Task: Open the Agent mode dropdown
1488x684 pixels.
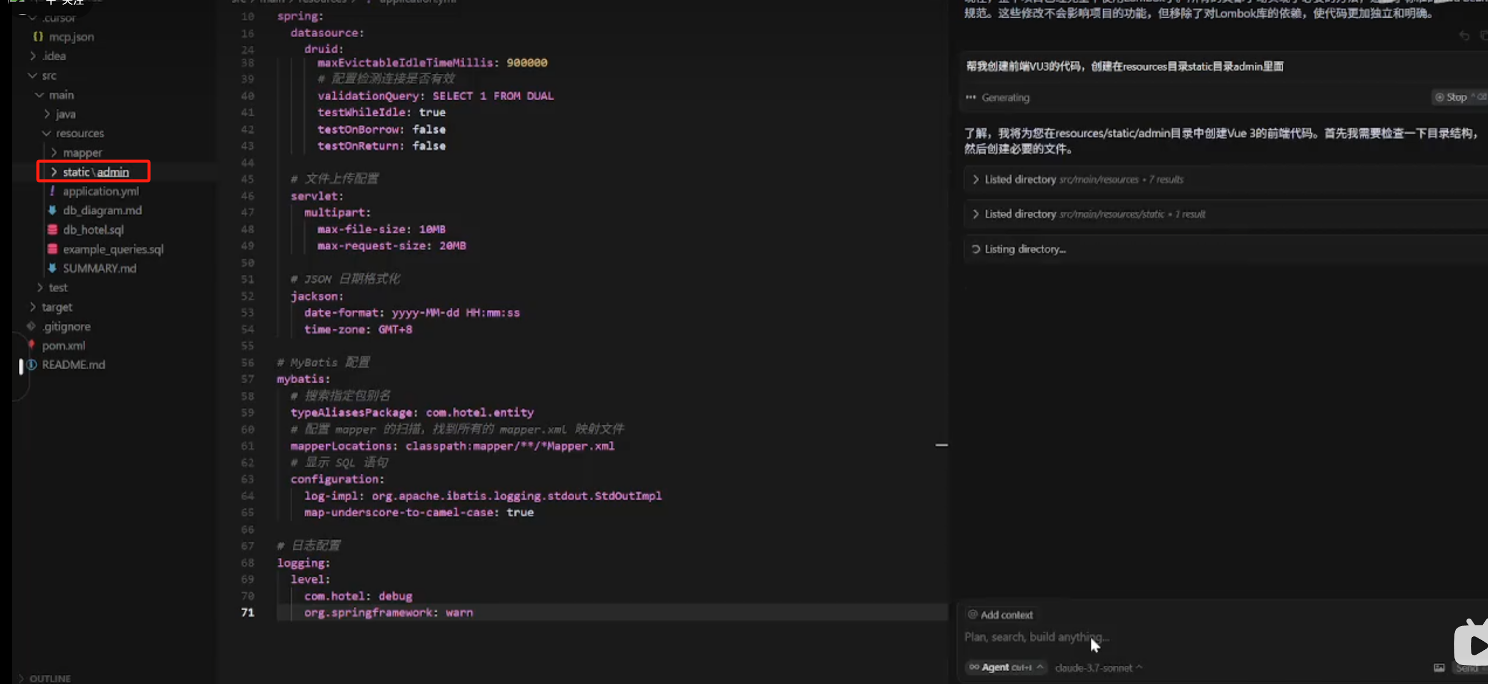Action: tap(1006, 668)
